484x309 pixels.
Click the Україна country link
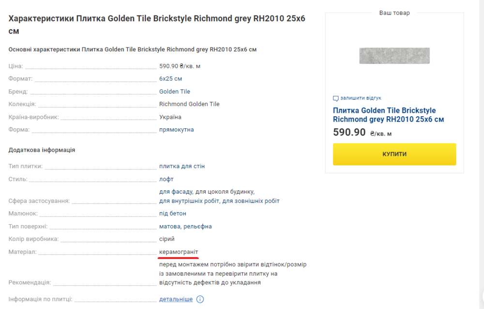click(170, 117)
